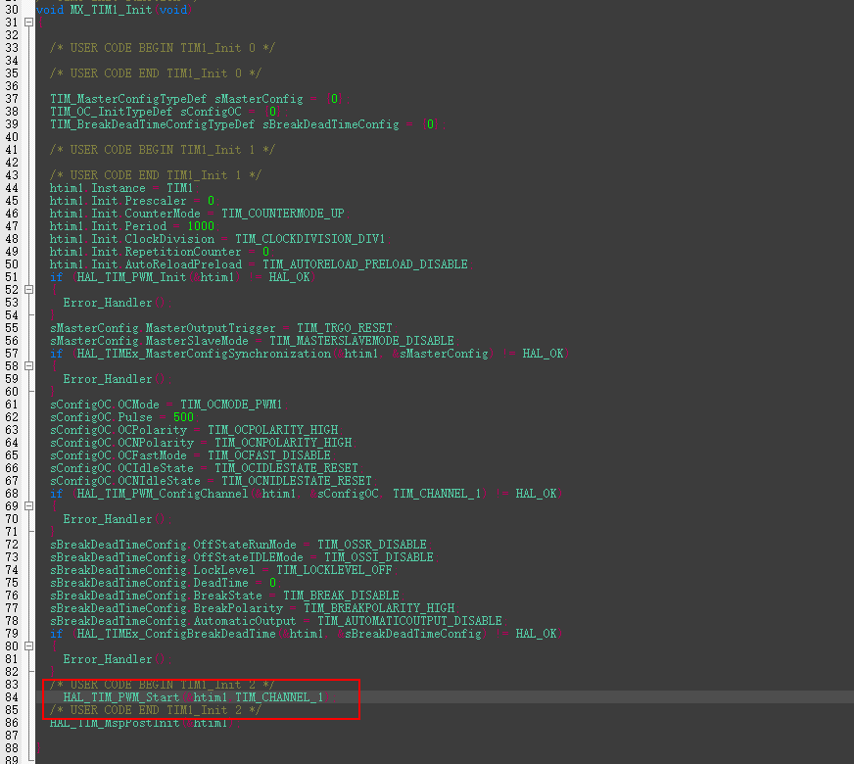The width and height of the screenshot is (854, 764).
Task: Click HAL_TIM_PWM_ConfigChannel on line 68
Action: tap(163, 494)
